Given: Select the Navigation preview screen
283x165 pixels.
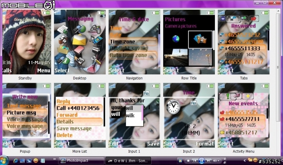Looking at the screenshot, I should 134,42.
